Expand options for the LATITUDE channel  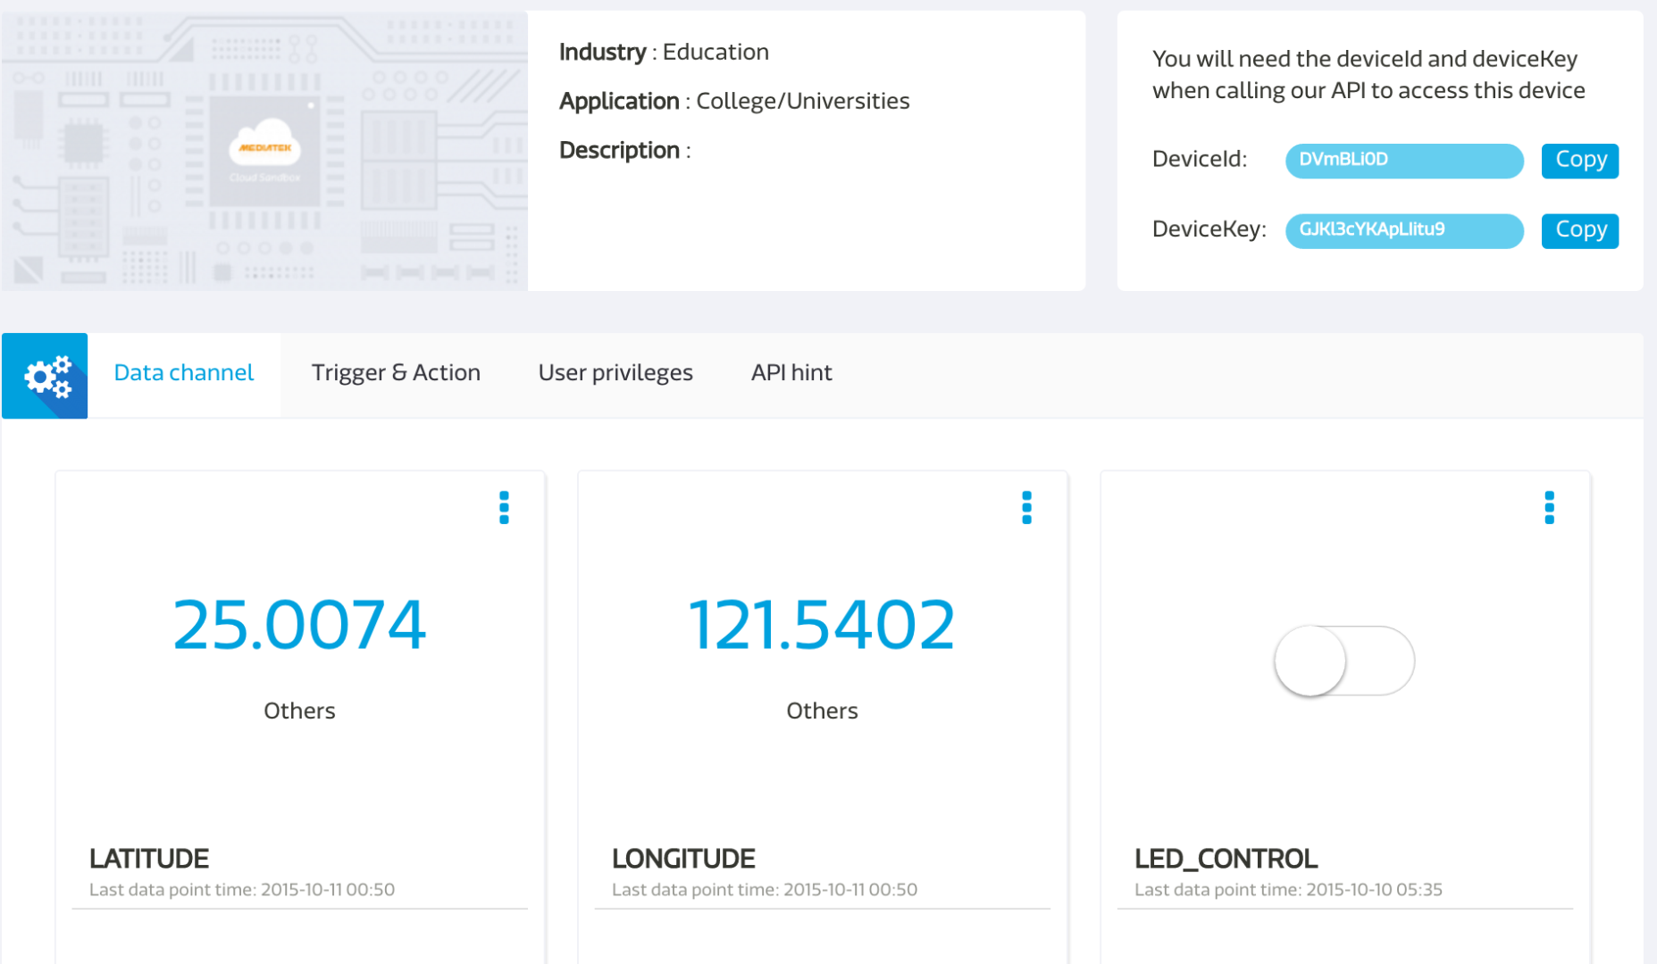coord(504,508)
